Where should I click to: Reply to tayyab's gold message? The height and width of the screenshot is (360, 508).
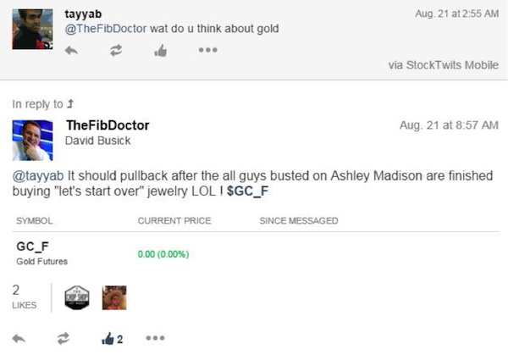tap(71, 51)
